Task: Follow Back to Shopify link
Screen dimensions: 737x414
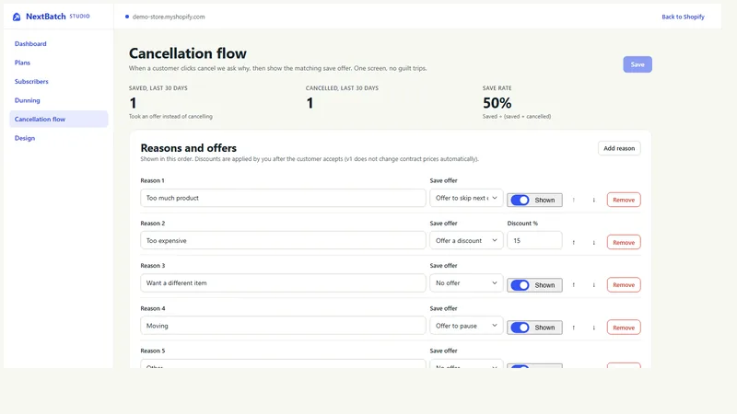Action: 683,17
